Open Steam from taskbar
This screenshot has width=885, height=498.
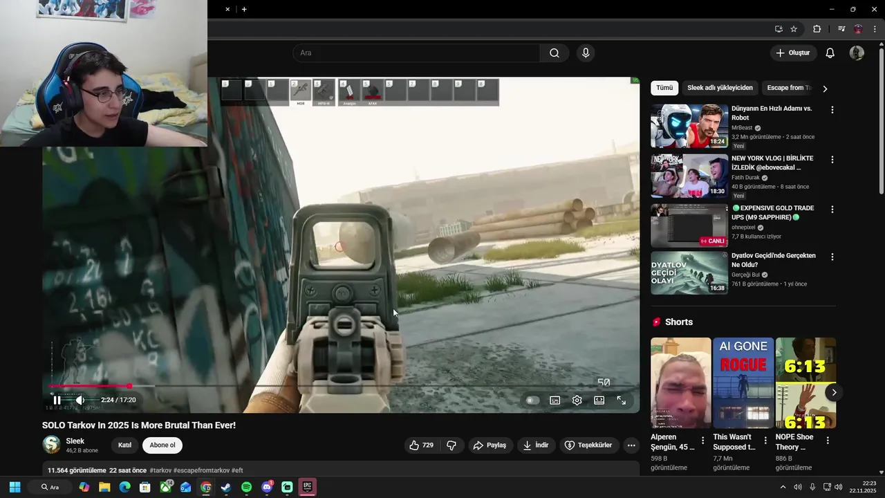click(x=226, y=487)
